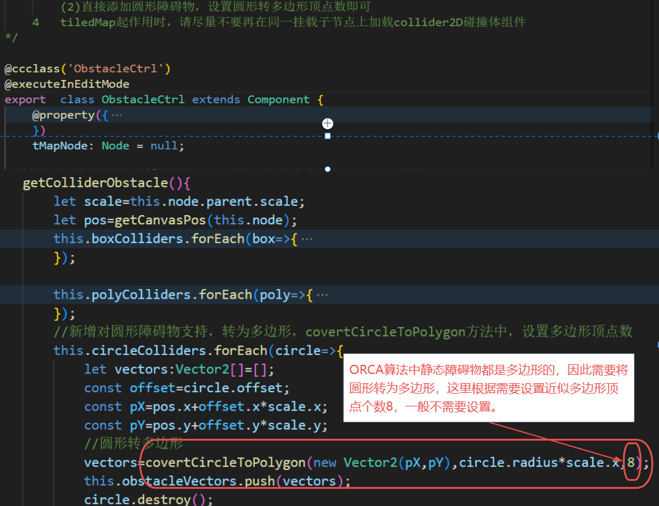The width and height of the screenshot is (659, 506).
Task: Click the @executeInEditMode decorator
Action: click(67, 84)
